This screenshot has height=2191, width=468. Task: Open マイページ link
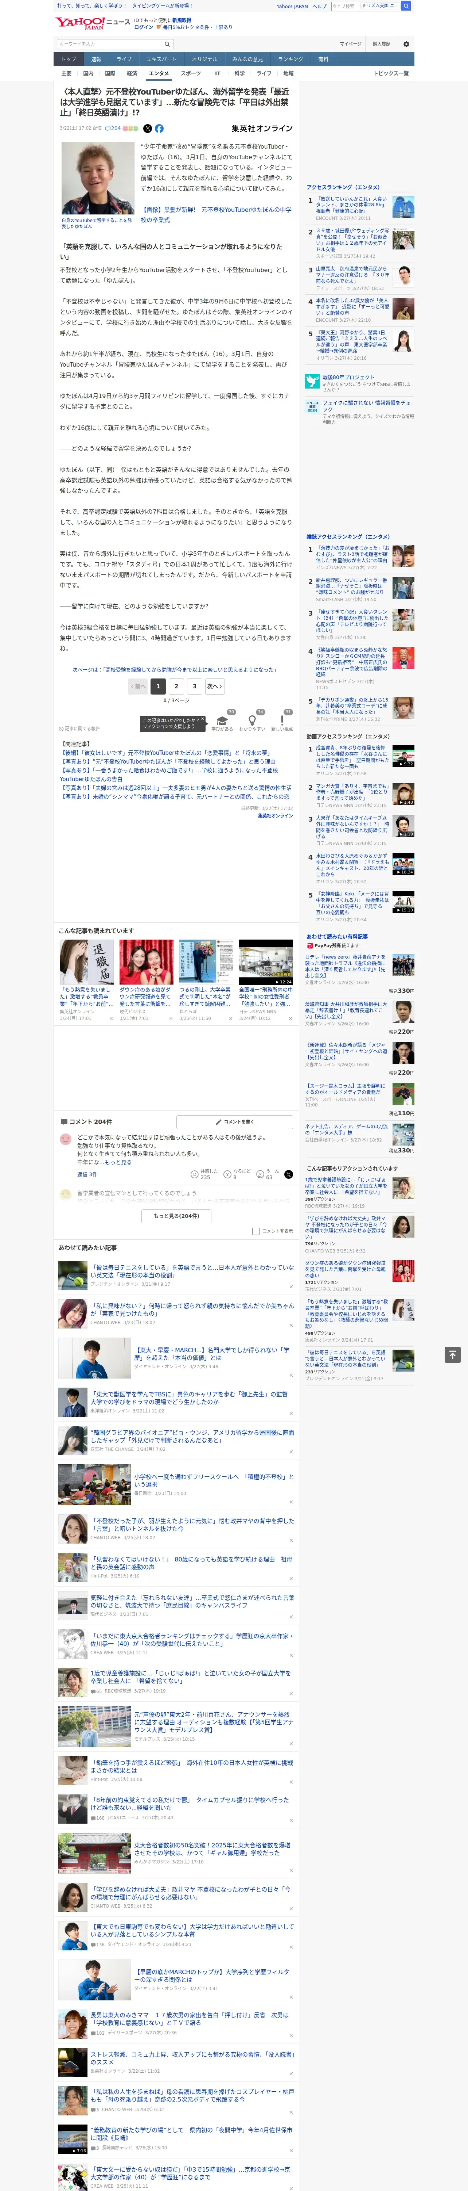[350, 43]
